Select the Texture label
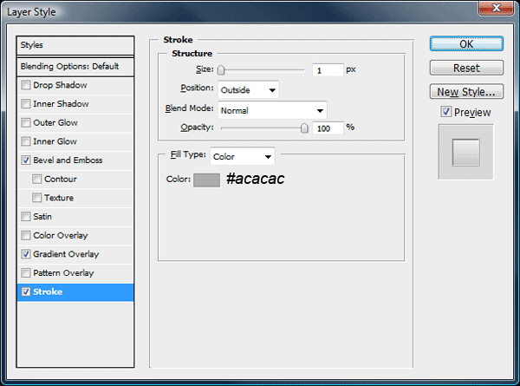The image size is (520, 386). click(59, 198)
